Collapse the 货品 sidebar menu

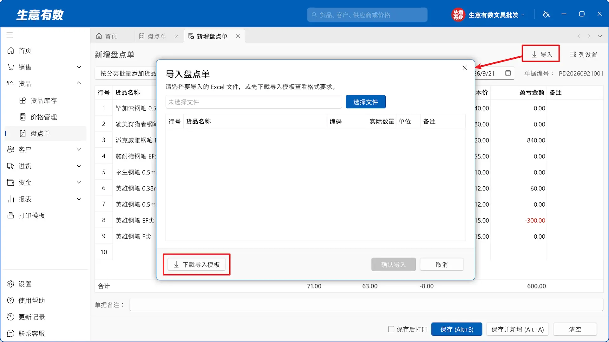pos(79,83)
